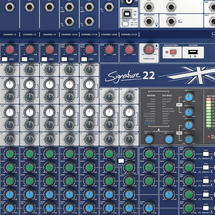The image size is (215, 215).
Task: Click the FX TYPE 1 selector knob
Action: 149,139
